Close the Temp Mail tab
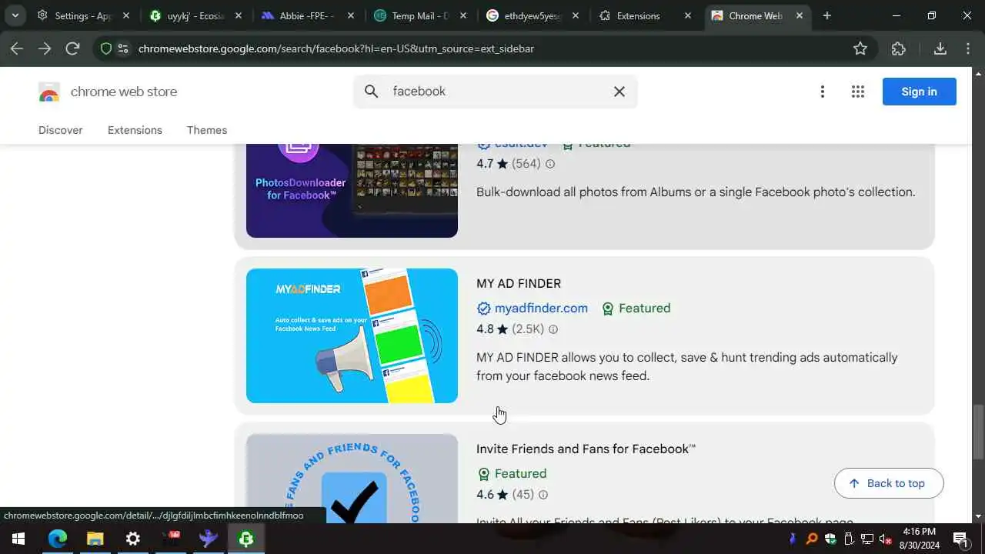 point(462,15)
